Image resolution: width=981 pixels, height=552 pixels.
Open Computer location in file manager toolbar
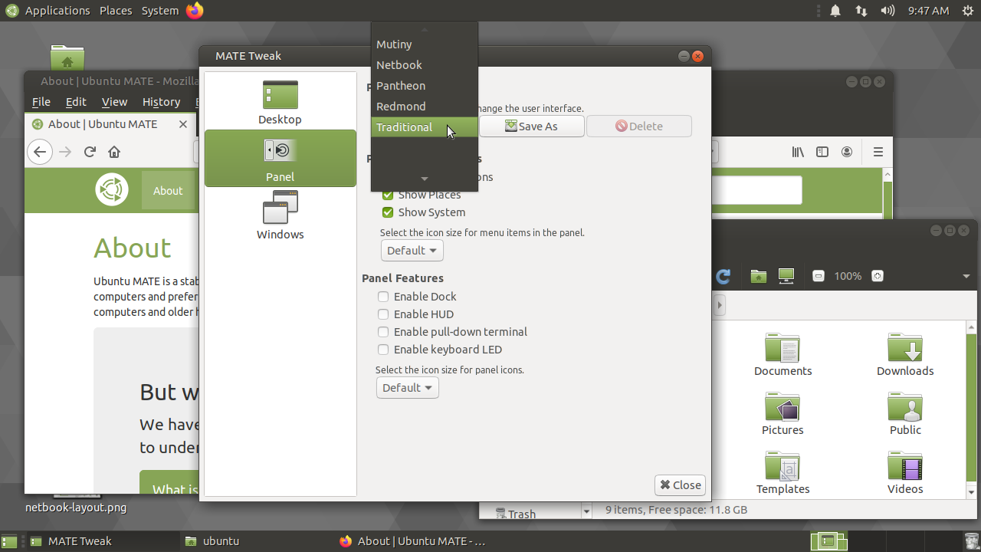(x=786, y=276)
